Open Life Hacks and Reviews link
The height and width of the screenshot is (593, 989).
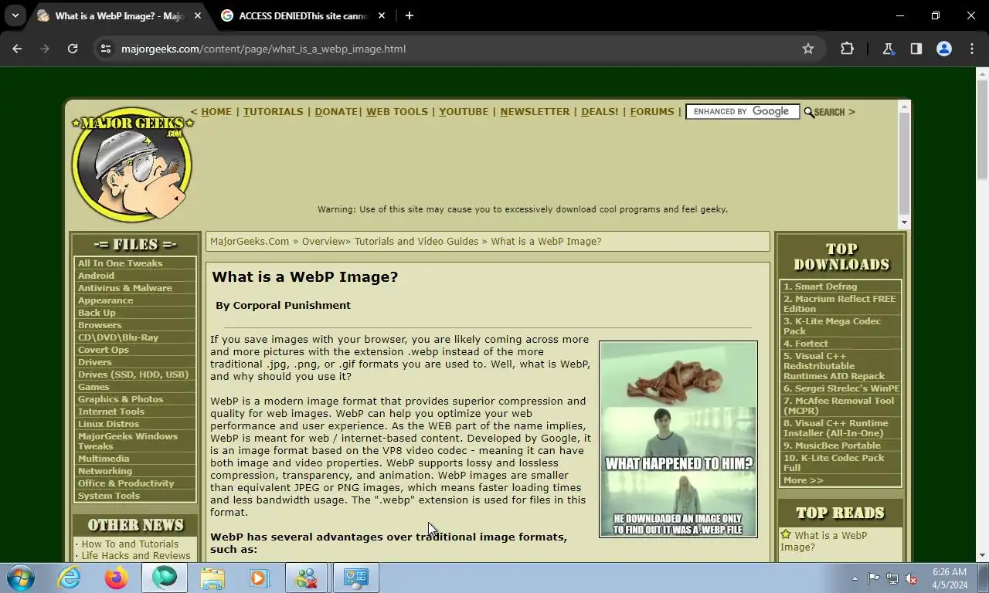click(135, 555)
